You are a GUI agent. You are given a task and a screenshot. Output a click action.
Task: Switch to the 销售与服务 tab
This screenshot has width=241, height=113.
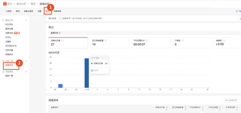[28, 11]
